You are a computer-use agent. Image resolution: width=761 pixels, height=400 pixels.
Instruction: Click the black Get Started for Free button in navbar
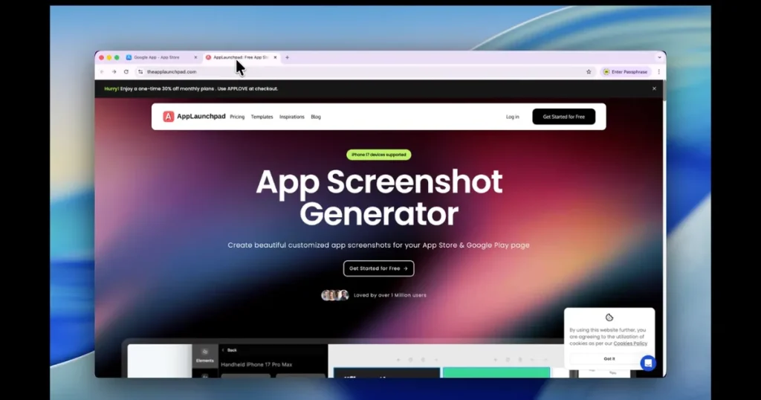tap(563, 117)
